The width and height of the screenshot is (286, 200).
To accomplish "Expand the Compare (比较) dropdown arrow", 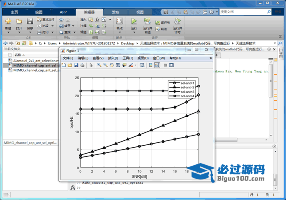I will tap(52, 26).
